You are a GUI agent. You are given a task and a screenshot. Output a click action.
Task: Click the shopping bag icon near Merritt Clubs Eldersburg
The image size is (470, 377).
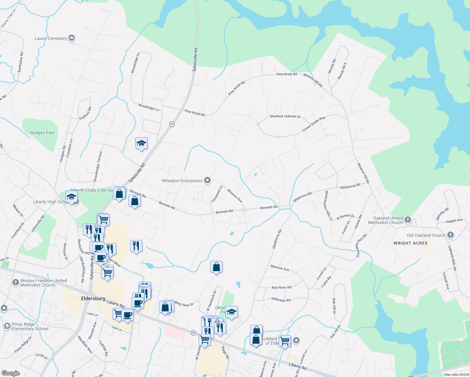[119, 193]
